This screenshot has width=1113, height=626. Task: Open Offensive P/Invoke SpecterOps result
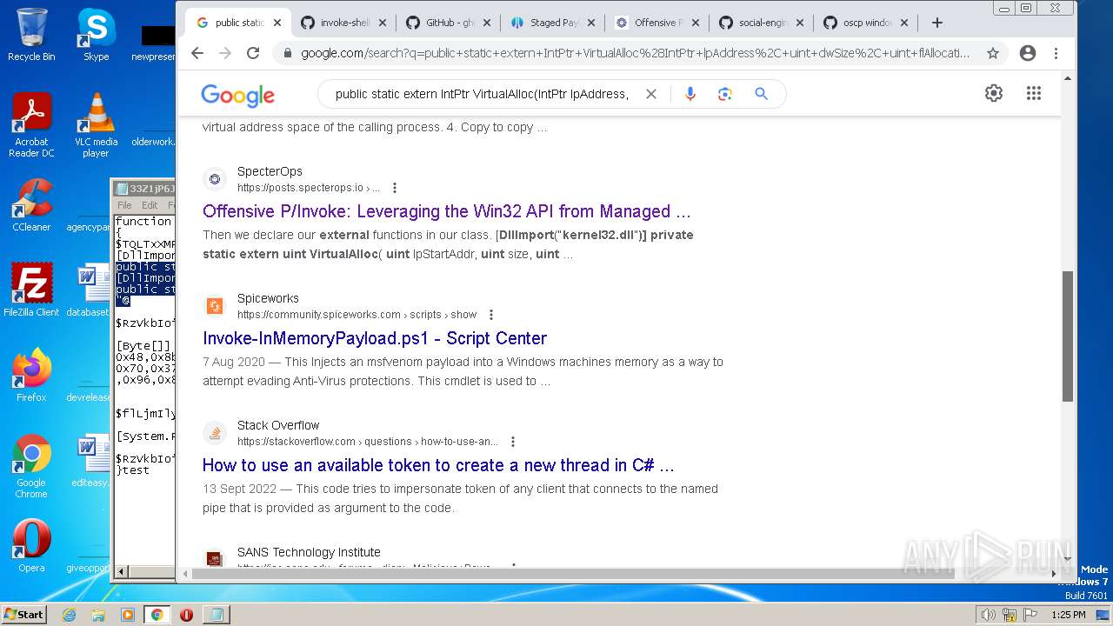point(447,211)
